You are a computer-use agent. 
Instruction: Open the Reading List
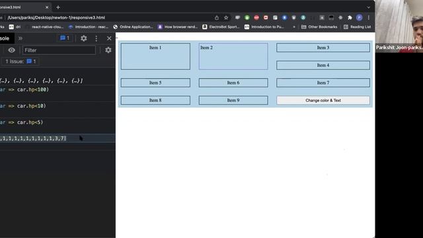coord(358,26)
